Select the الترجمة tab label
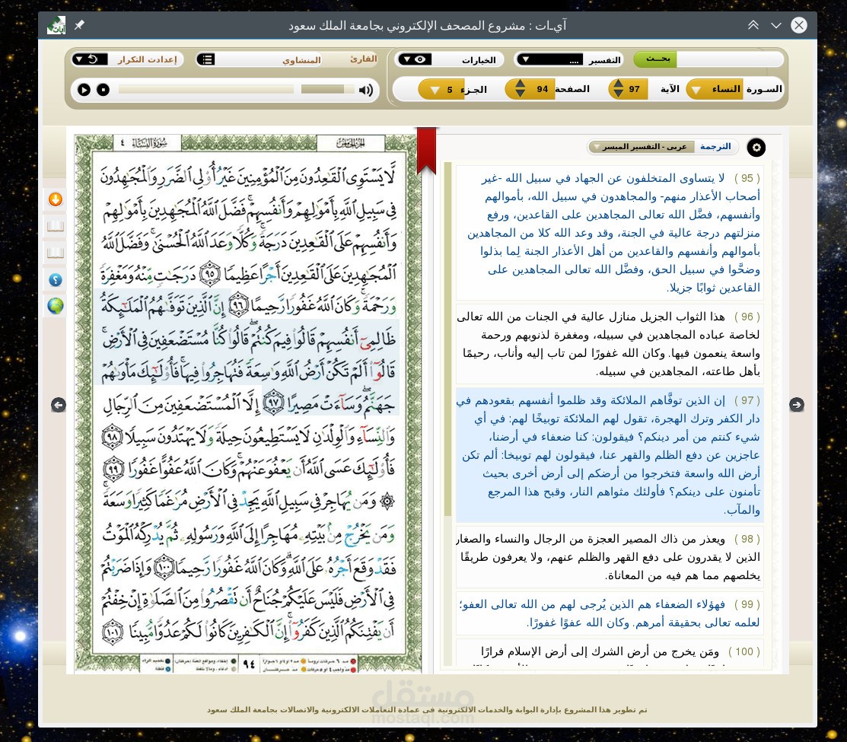Screen dimensions: 847x742 pyautogui.click(x=715, y=146)
